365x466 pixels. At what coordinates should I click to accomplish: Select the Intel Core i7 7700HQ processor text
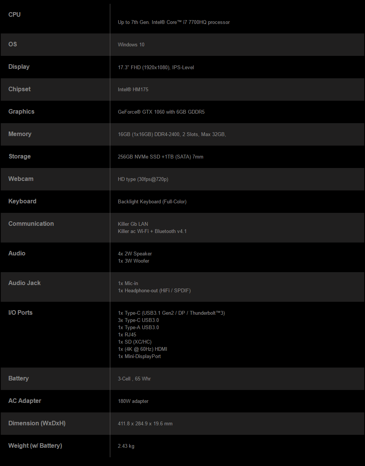click(174, 22)
